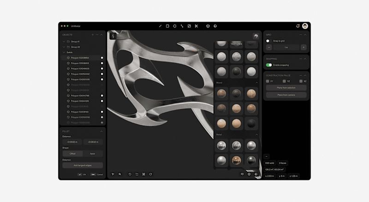This screenshot has width=369, height=202.
Task: Click the fit-all icon in bottom toolbar
Action: click(x=143, y=174)
